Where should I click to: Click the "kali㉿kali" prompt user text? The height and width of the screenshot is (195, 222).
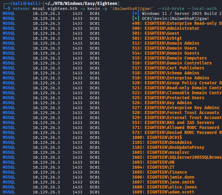coord(25,3)
